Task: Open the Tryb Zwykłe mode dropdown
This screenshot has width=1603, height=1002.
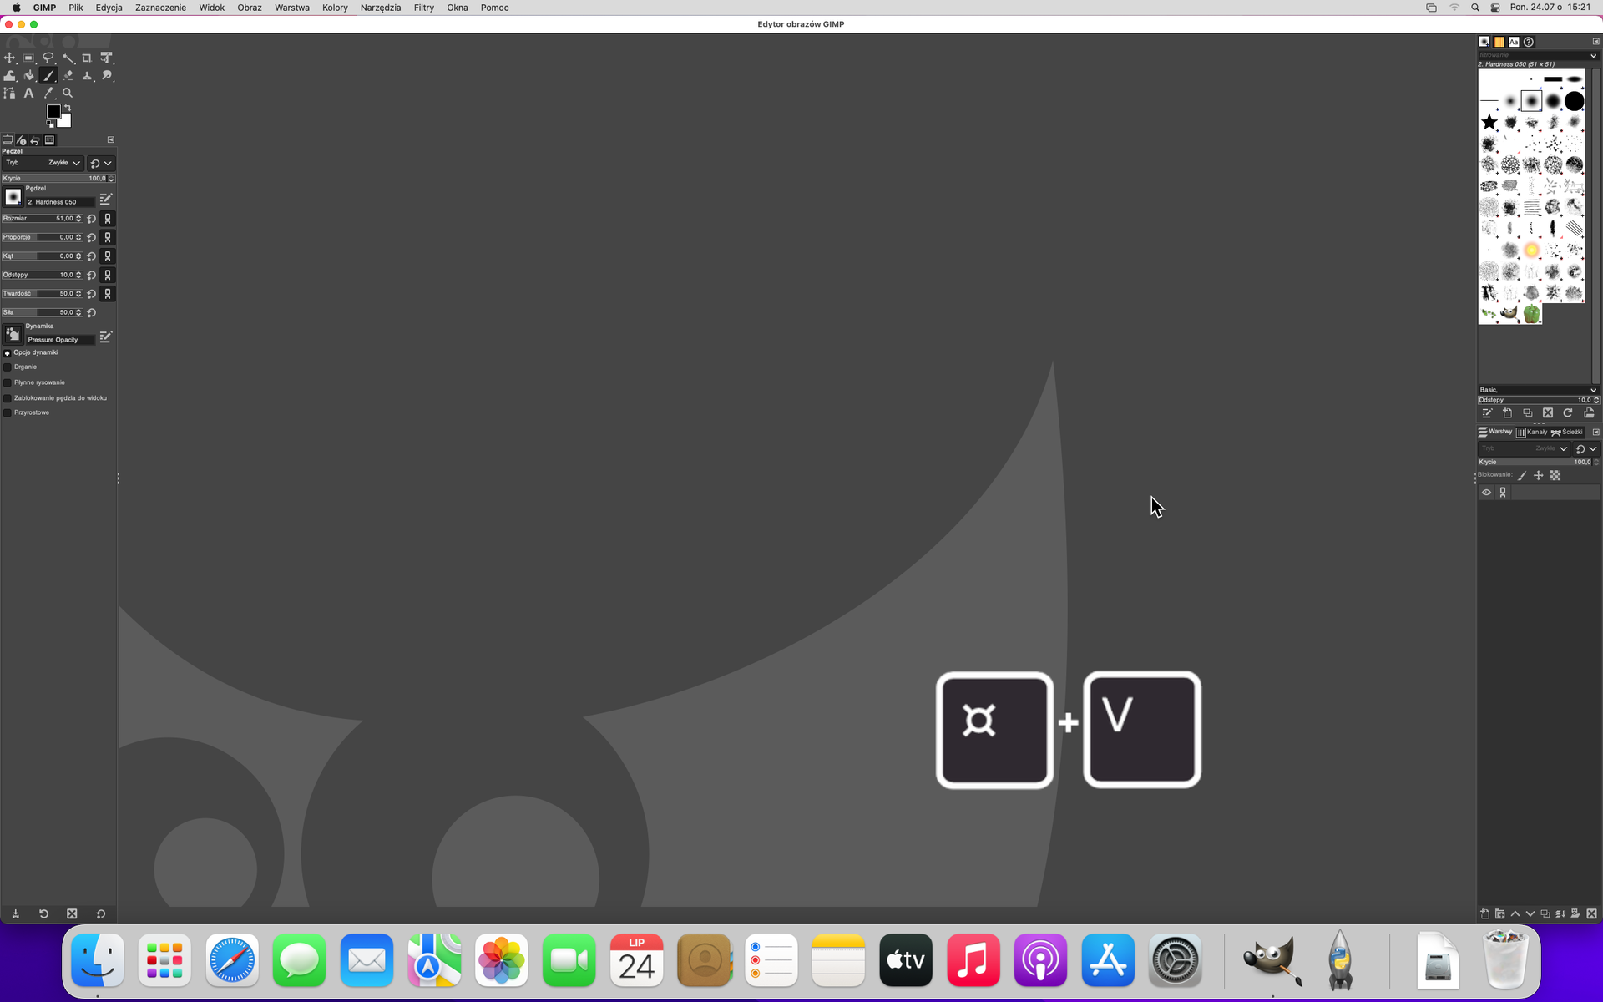Action: (x=63, y=163)
